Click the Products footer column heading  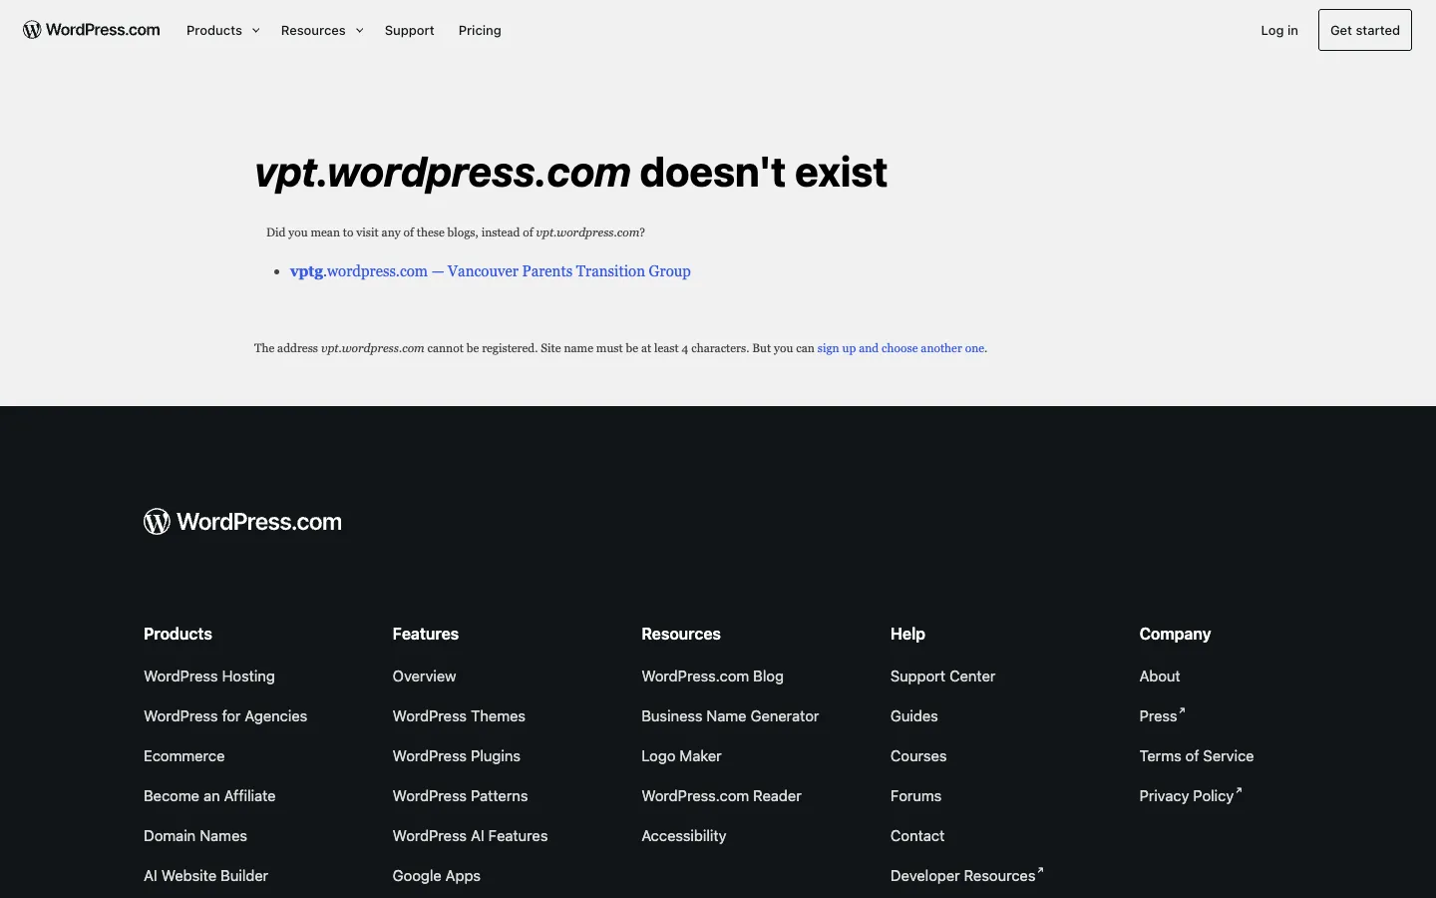(178, 635)
